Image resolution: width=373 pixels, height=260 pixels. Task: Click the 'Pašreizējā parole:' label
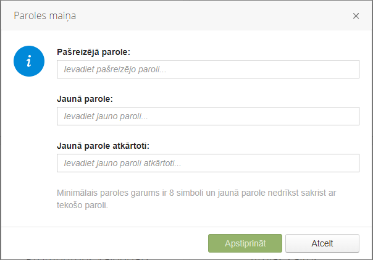tap(93, 52)
